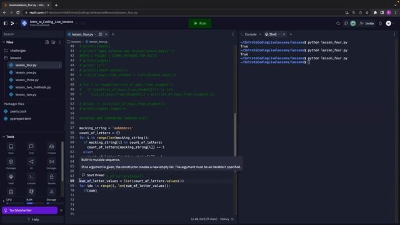Open notifications bell

(x=380, y=23)
